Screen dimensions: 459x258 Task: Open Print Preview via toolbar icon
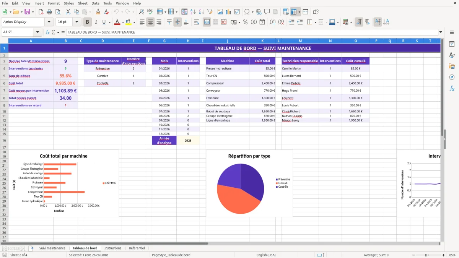coord(57,12)
